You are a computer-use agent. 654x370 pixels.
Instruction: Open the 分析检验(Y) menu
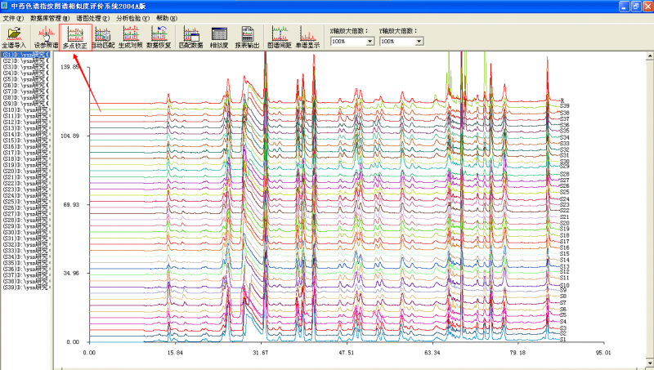[132, 18]
